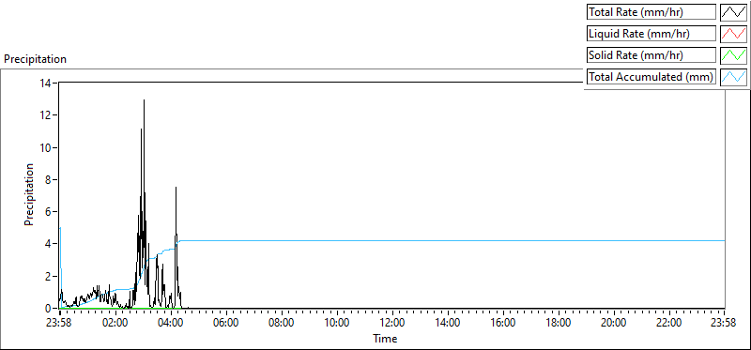The image size is (751, 350).
Task: Click the Liquid Rate red line icon
Action: point(734,34)
